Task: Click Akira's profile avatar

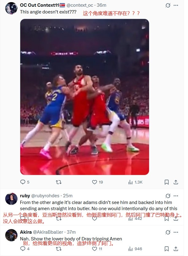Action: click(x=11, y=235)
